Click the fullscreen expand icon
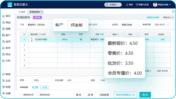Screen dimensions: 176x99 coord(173,11)
